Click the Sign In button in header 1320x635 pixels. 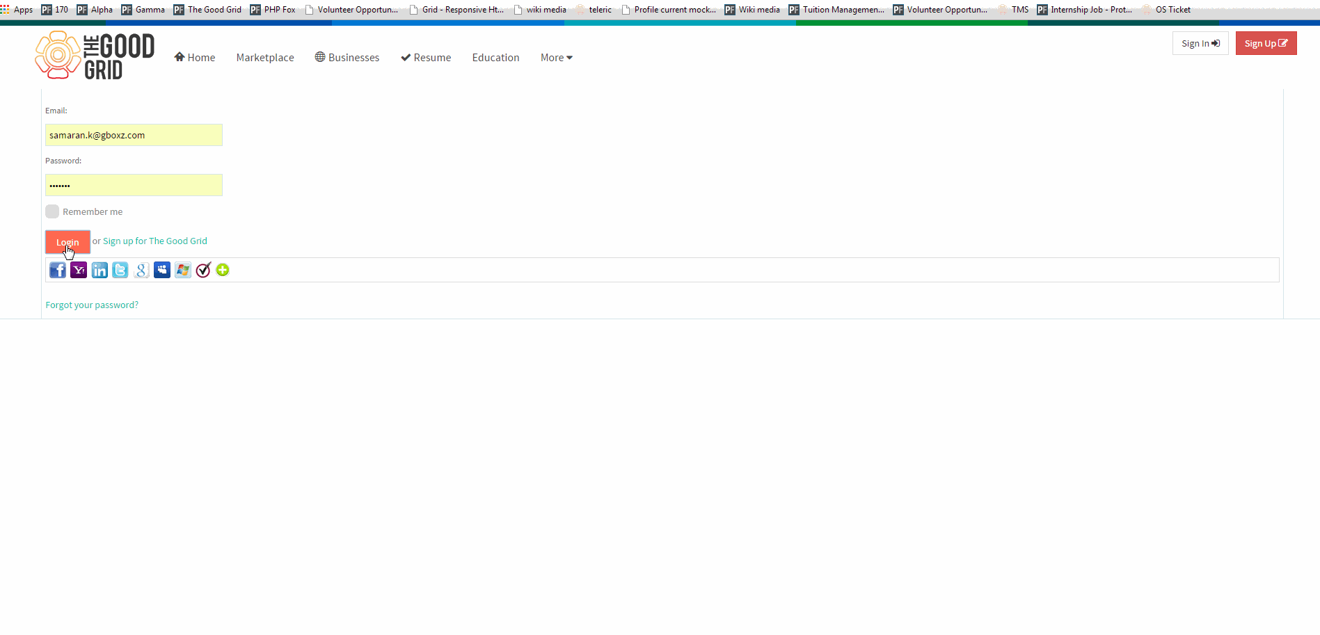tap(1200, 43)
